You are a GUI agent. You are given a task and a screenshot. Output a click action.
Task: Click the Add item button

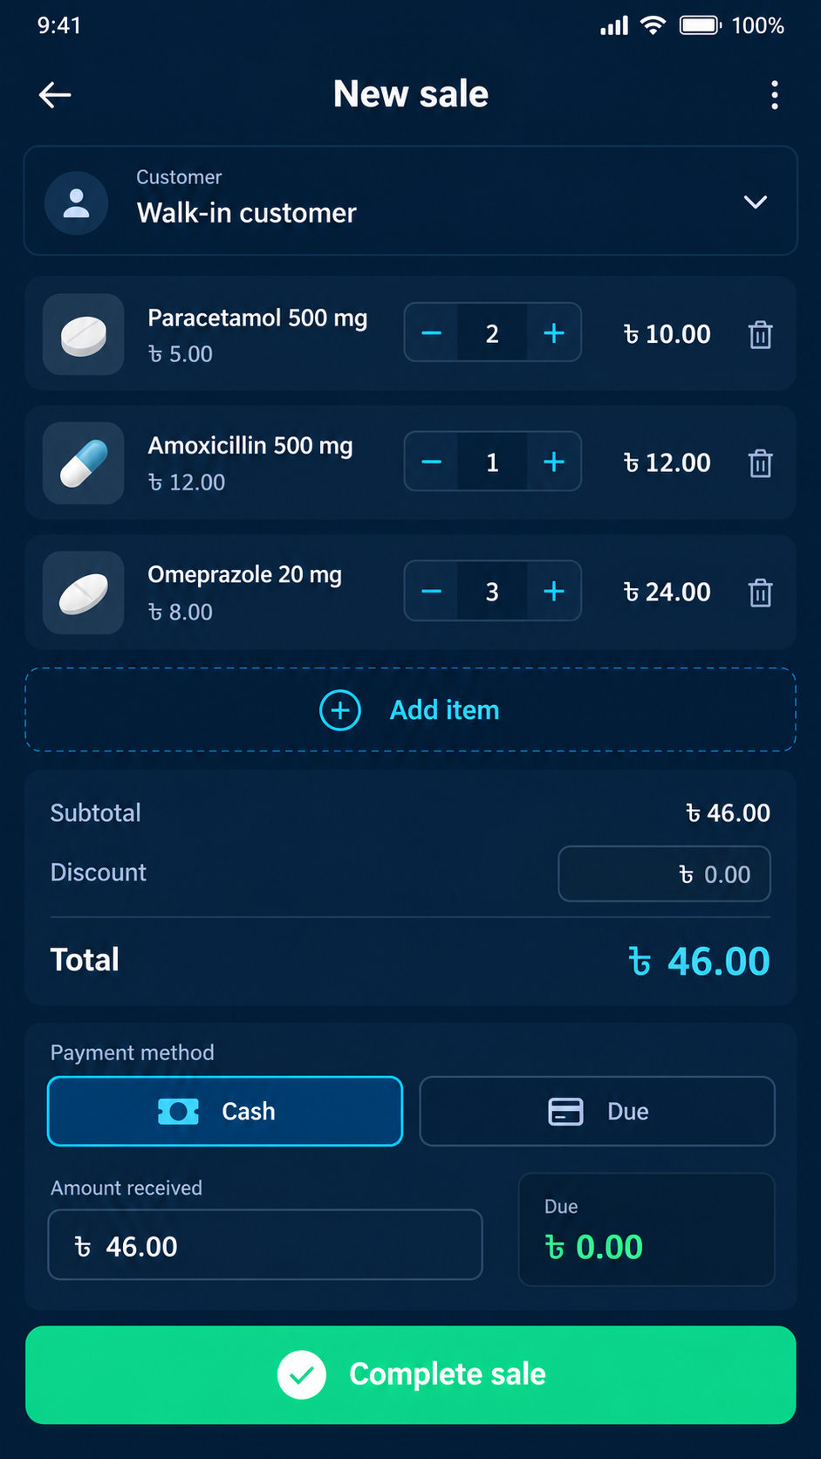click(x=411, y=709)
